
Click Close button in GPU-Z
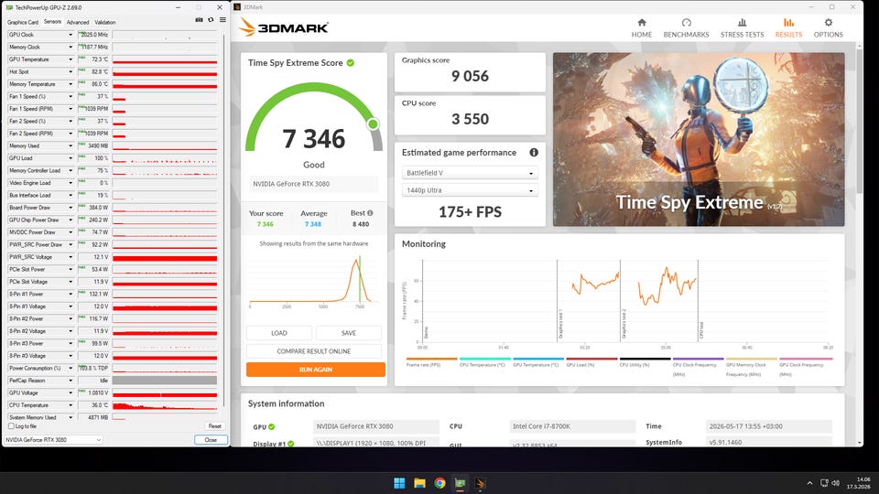(x=211, y=440)
